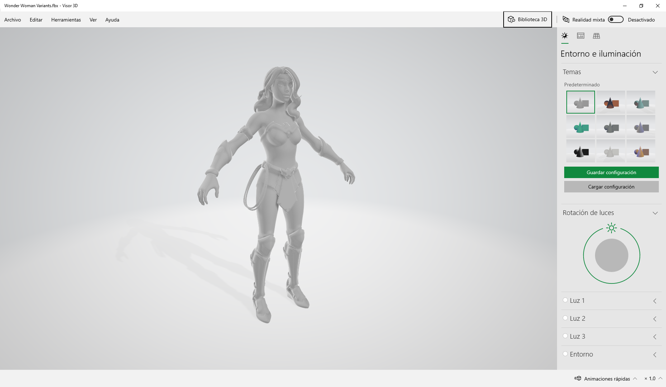The image size is (666, 387).
Task: Toggle the Realidad mixta switch
Action: click(x=616, y=19)
